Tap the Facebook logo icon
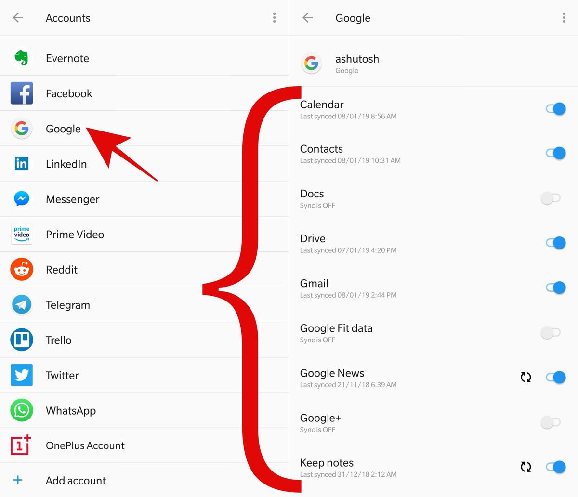This screenshot has height=497, width=578. coord(22,93)
